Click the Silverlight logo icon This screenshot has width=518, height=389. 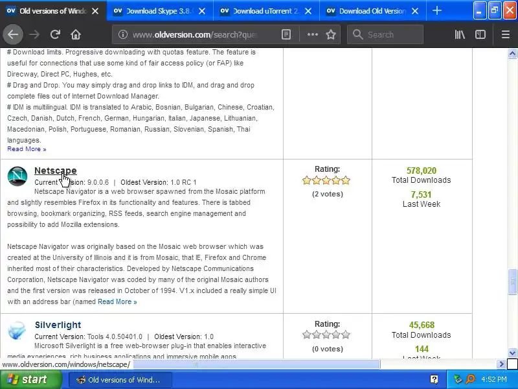click(x=17, y=331)
